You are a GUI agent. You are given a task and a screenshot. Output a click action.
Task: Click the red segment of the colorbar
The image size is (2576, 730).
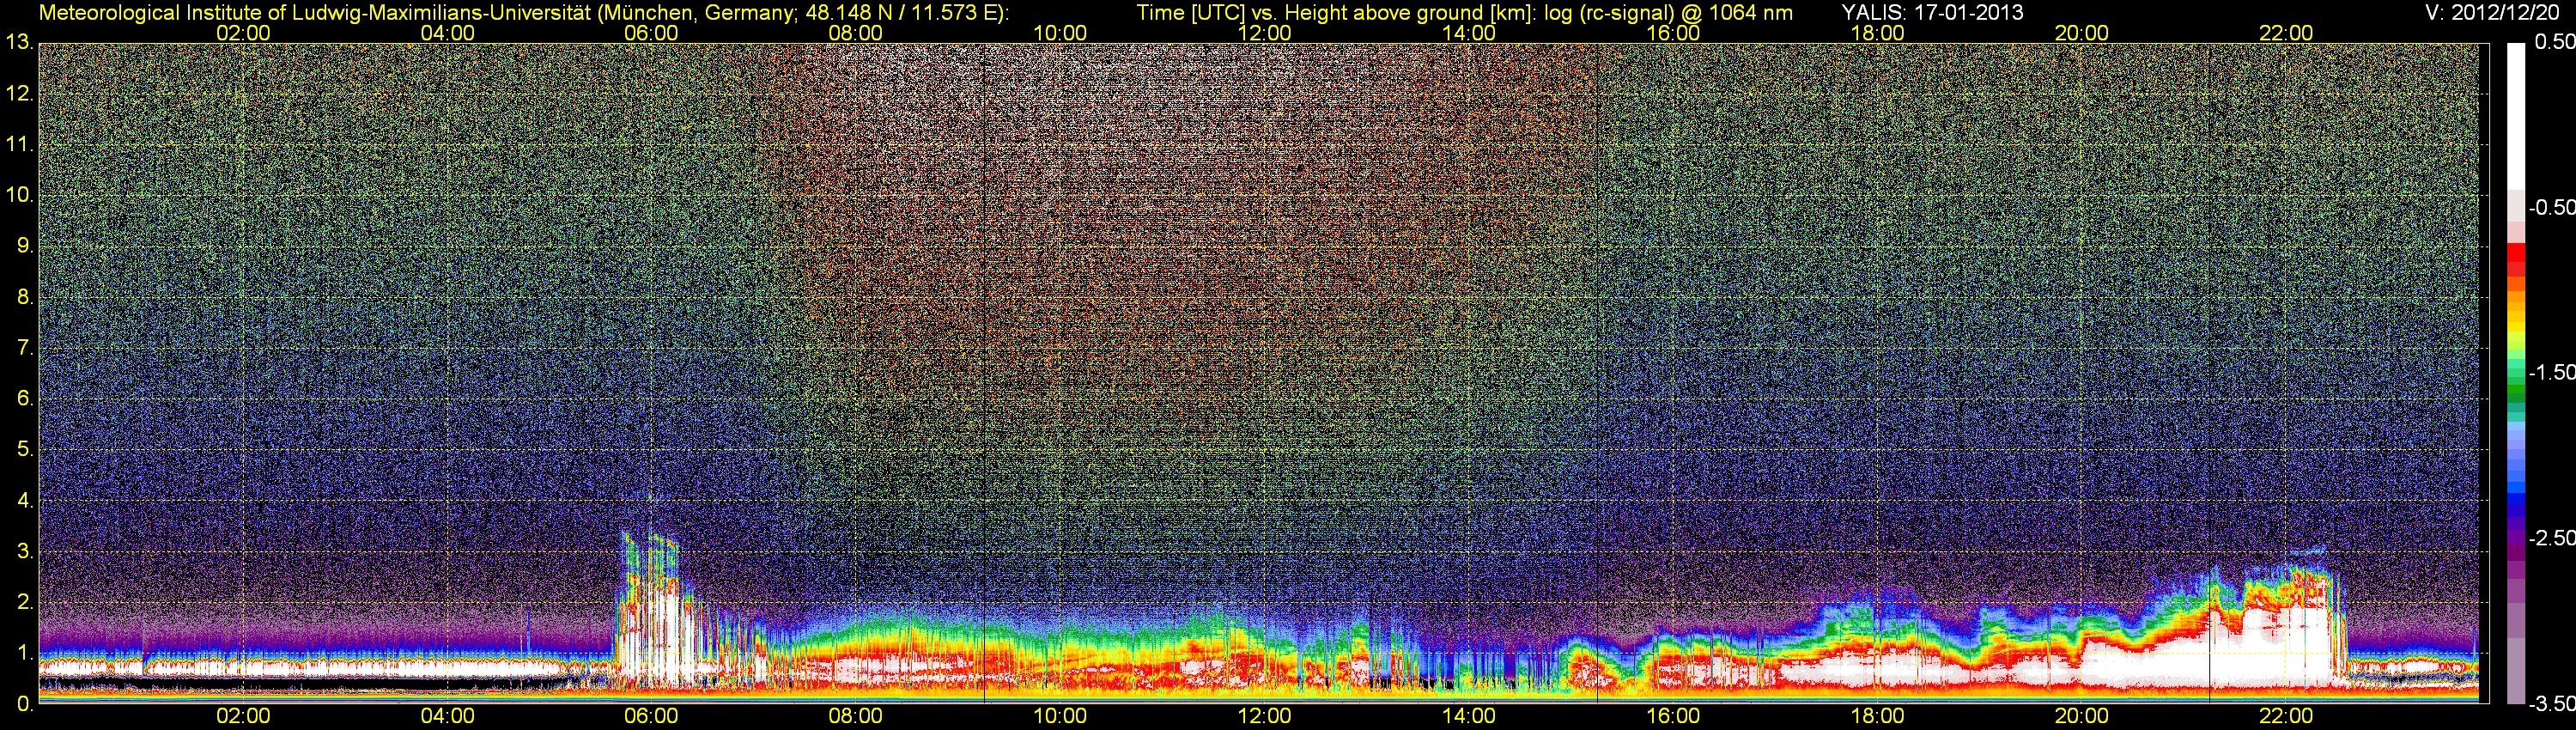click(x=2516, y=260)
